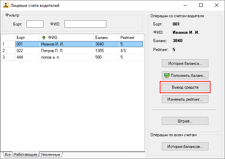
Task: Click the taxi app icon in title bar
Action: [6, 5]
